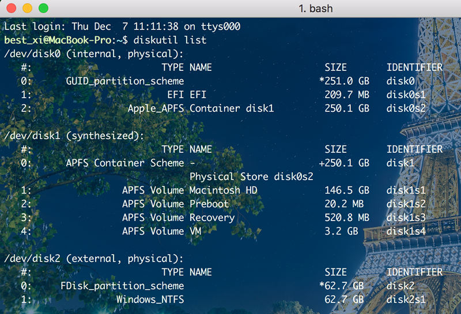Click 'Physical Store disk0s2' text

click(251, 177)
